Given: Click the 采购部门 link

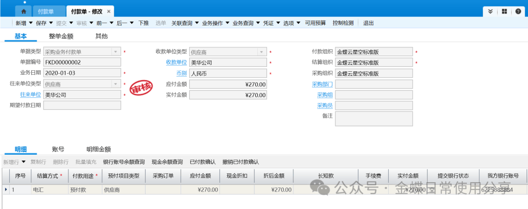Looking at the screenshot, I should [322, 84].
